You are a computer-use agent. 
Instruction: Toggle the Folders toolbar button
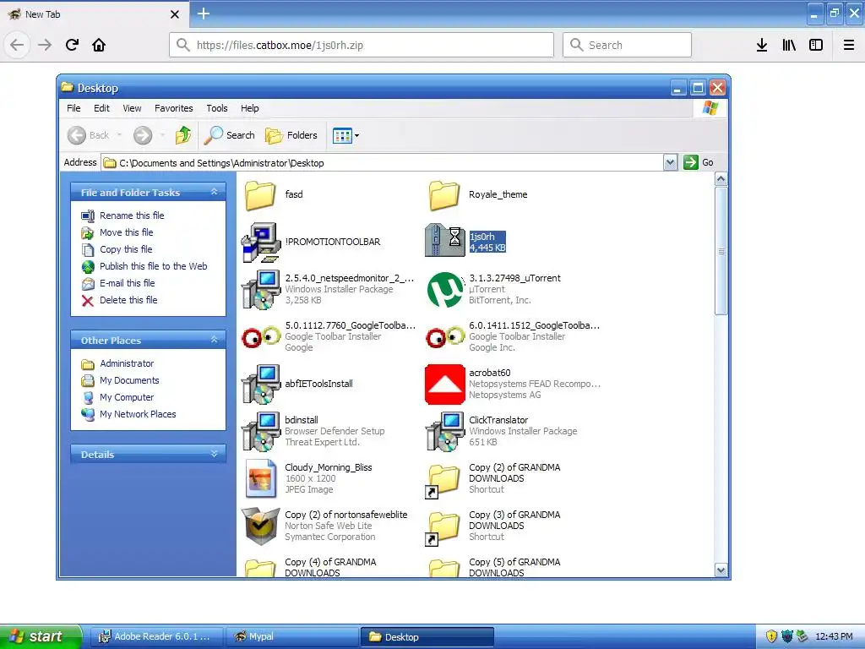tap(291, 135)
